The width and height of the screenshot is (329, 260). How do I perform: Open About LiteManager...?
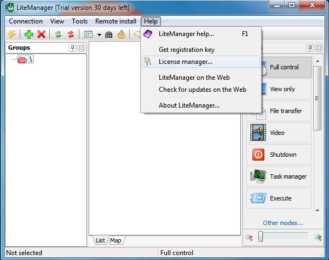(201, 105)
